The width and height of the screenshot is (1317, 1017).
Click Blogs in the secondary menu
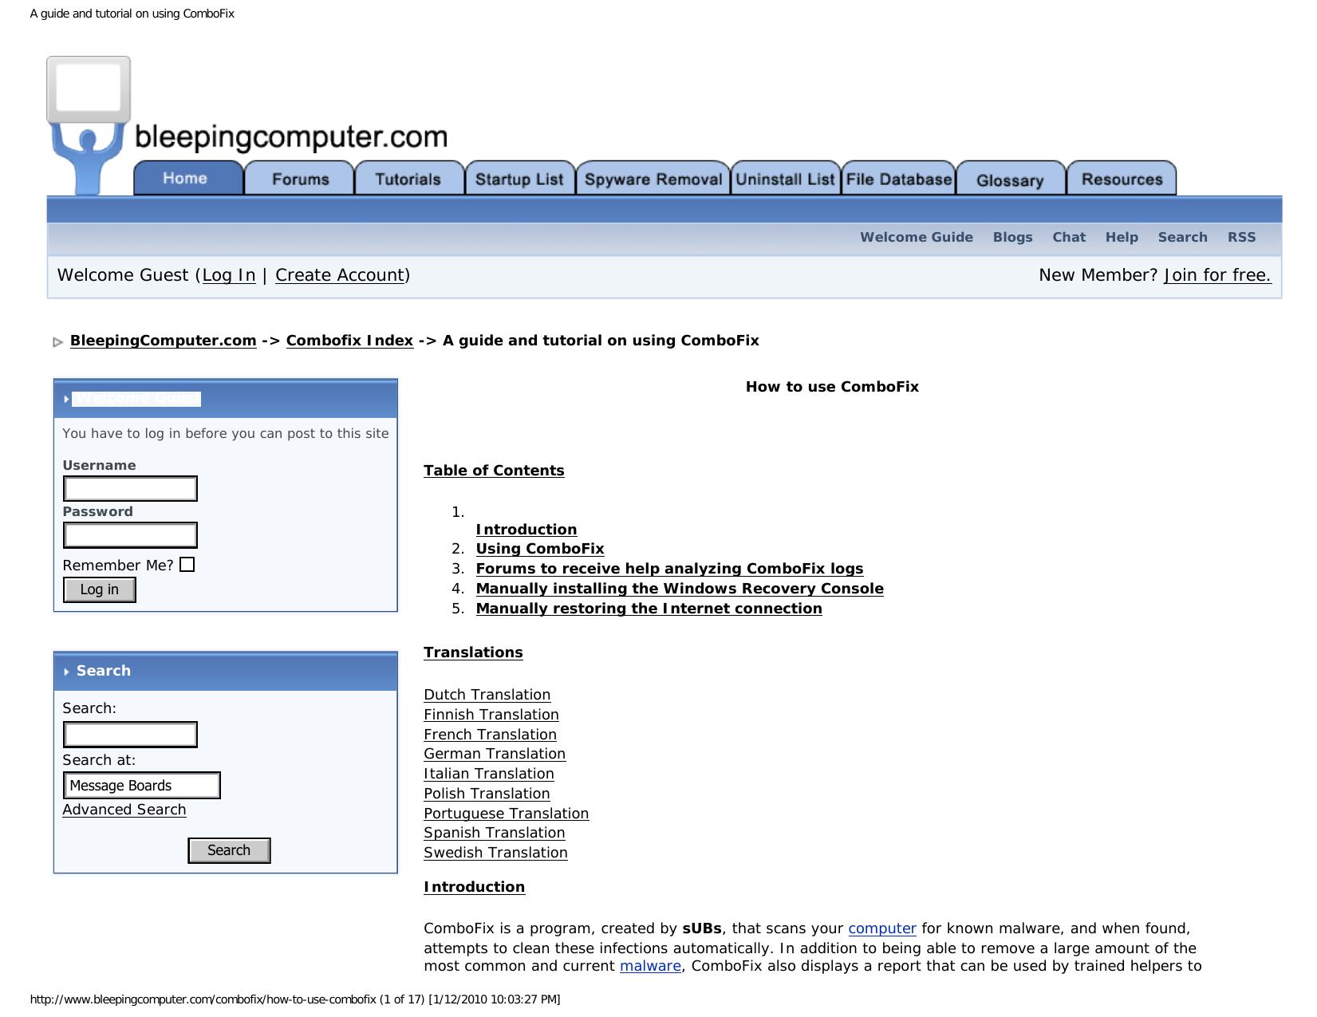point(1013,237)
